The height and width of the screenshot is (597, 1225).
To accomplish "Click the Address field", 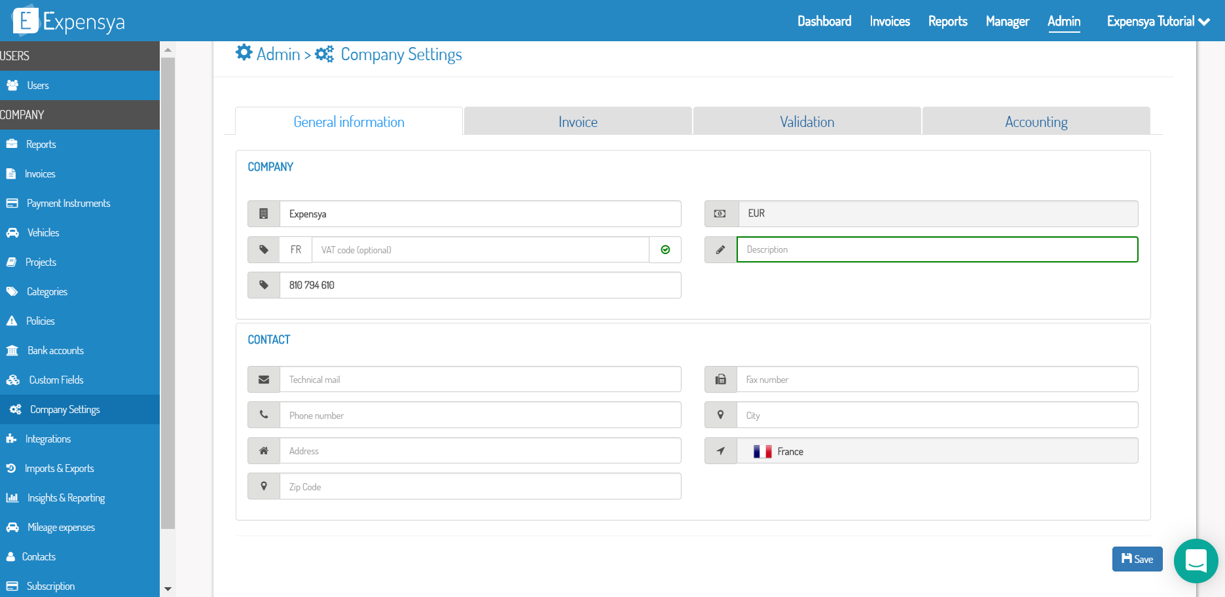I will [481, 451].
